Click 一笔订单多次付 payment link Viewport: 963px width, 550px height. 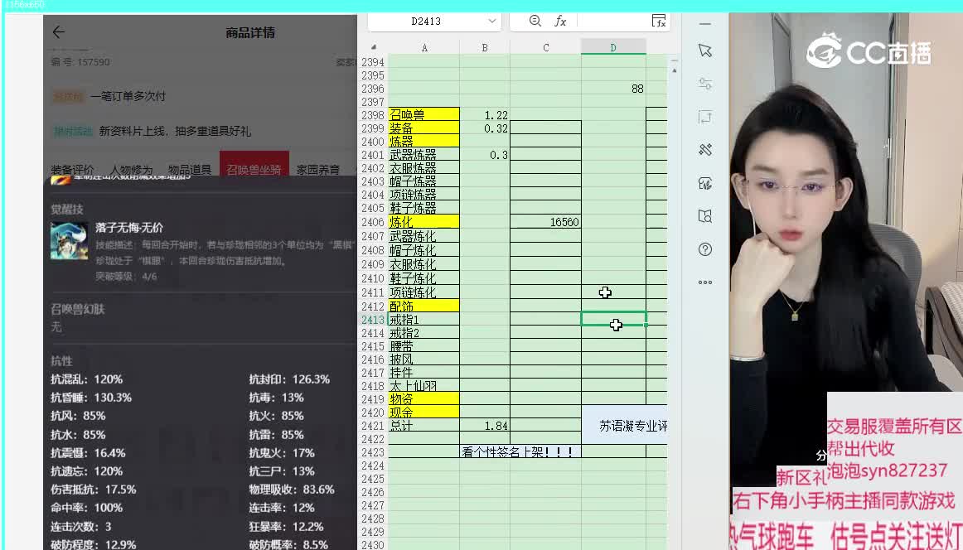128,96
